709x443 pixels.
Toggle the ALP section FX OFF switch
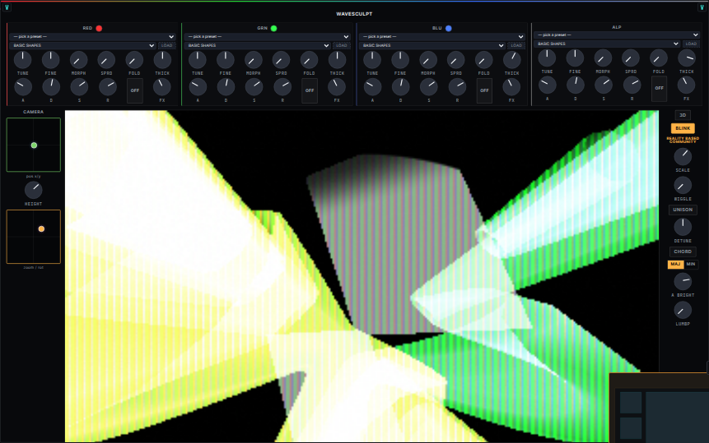tap(660, 89)
